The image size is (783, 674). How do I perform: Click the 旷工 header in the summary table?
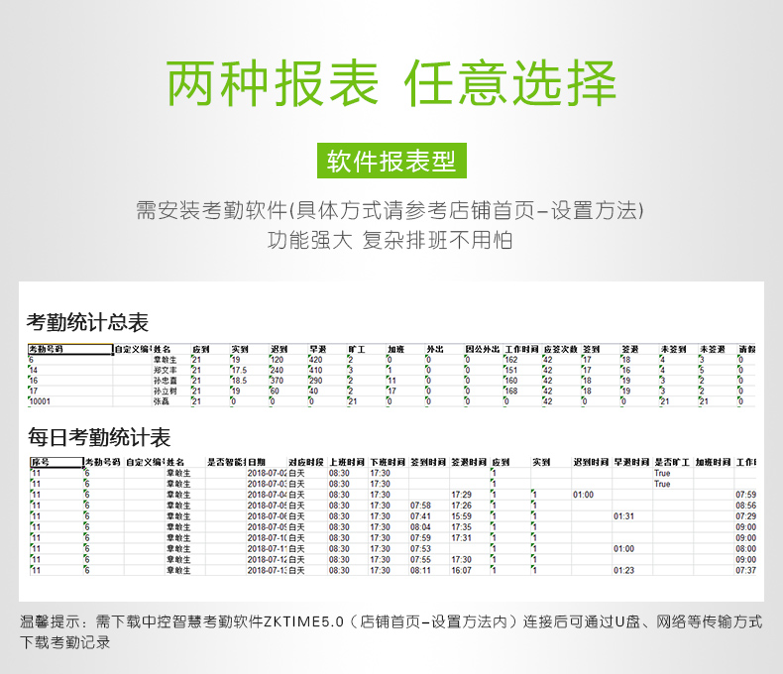coord(357,350)
